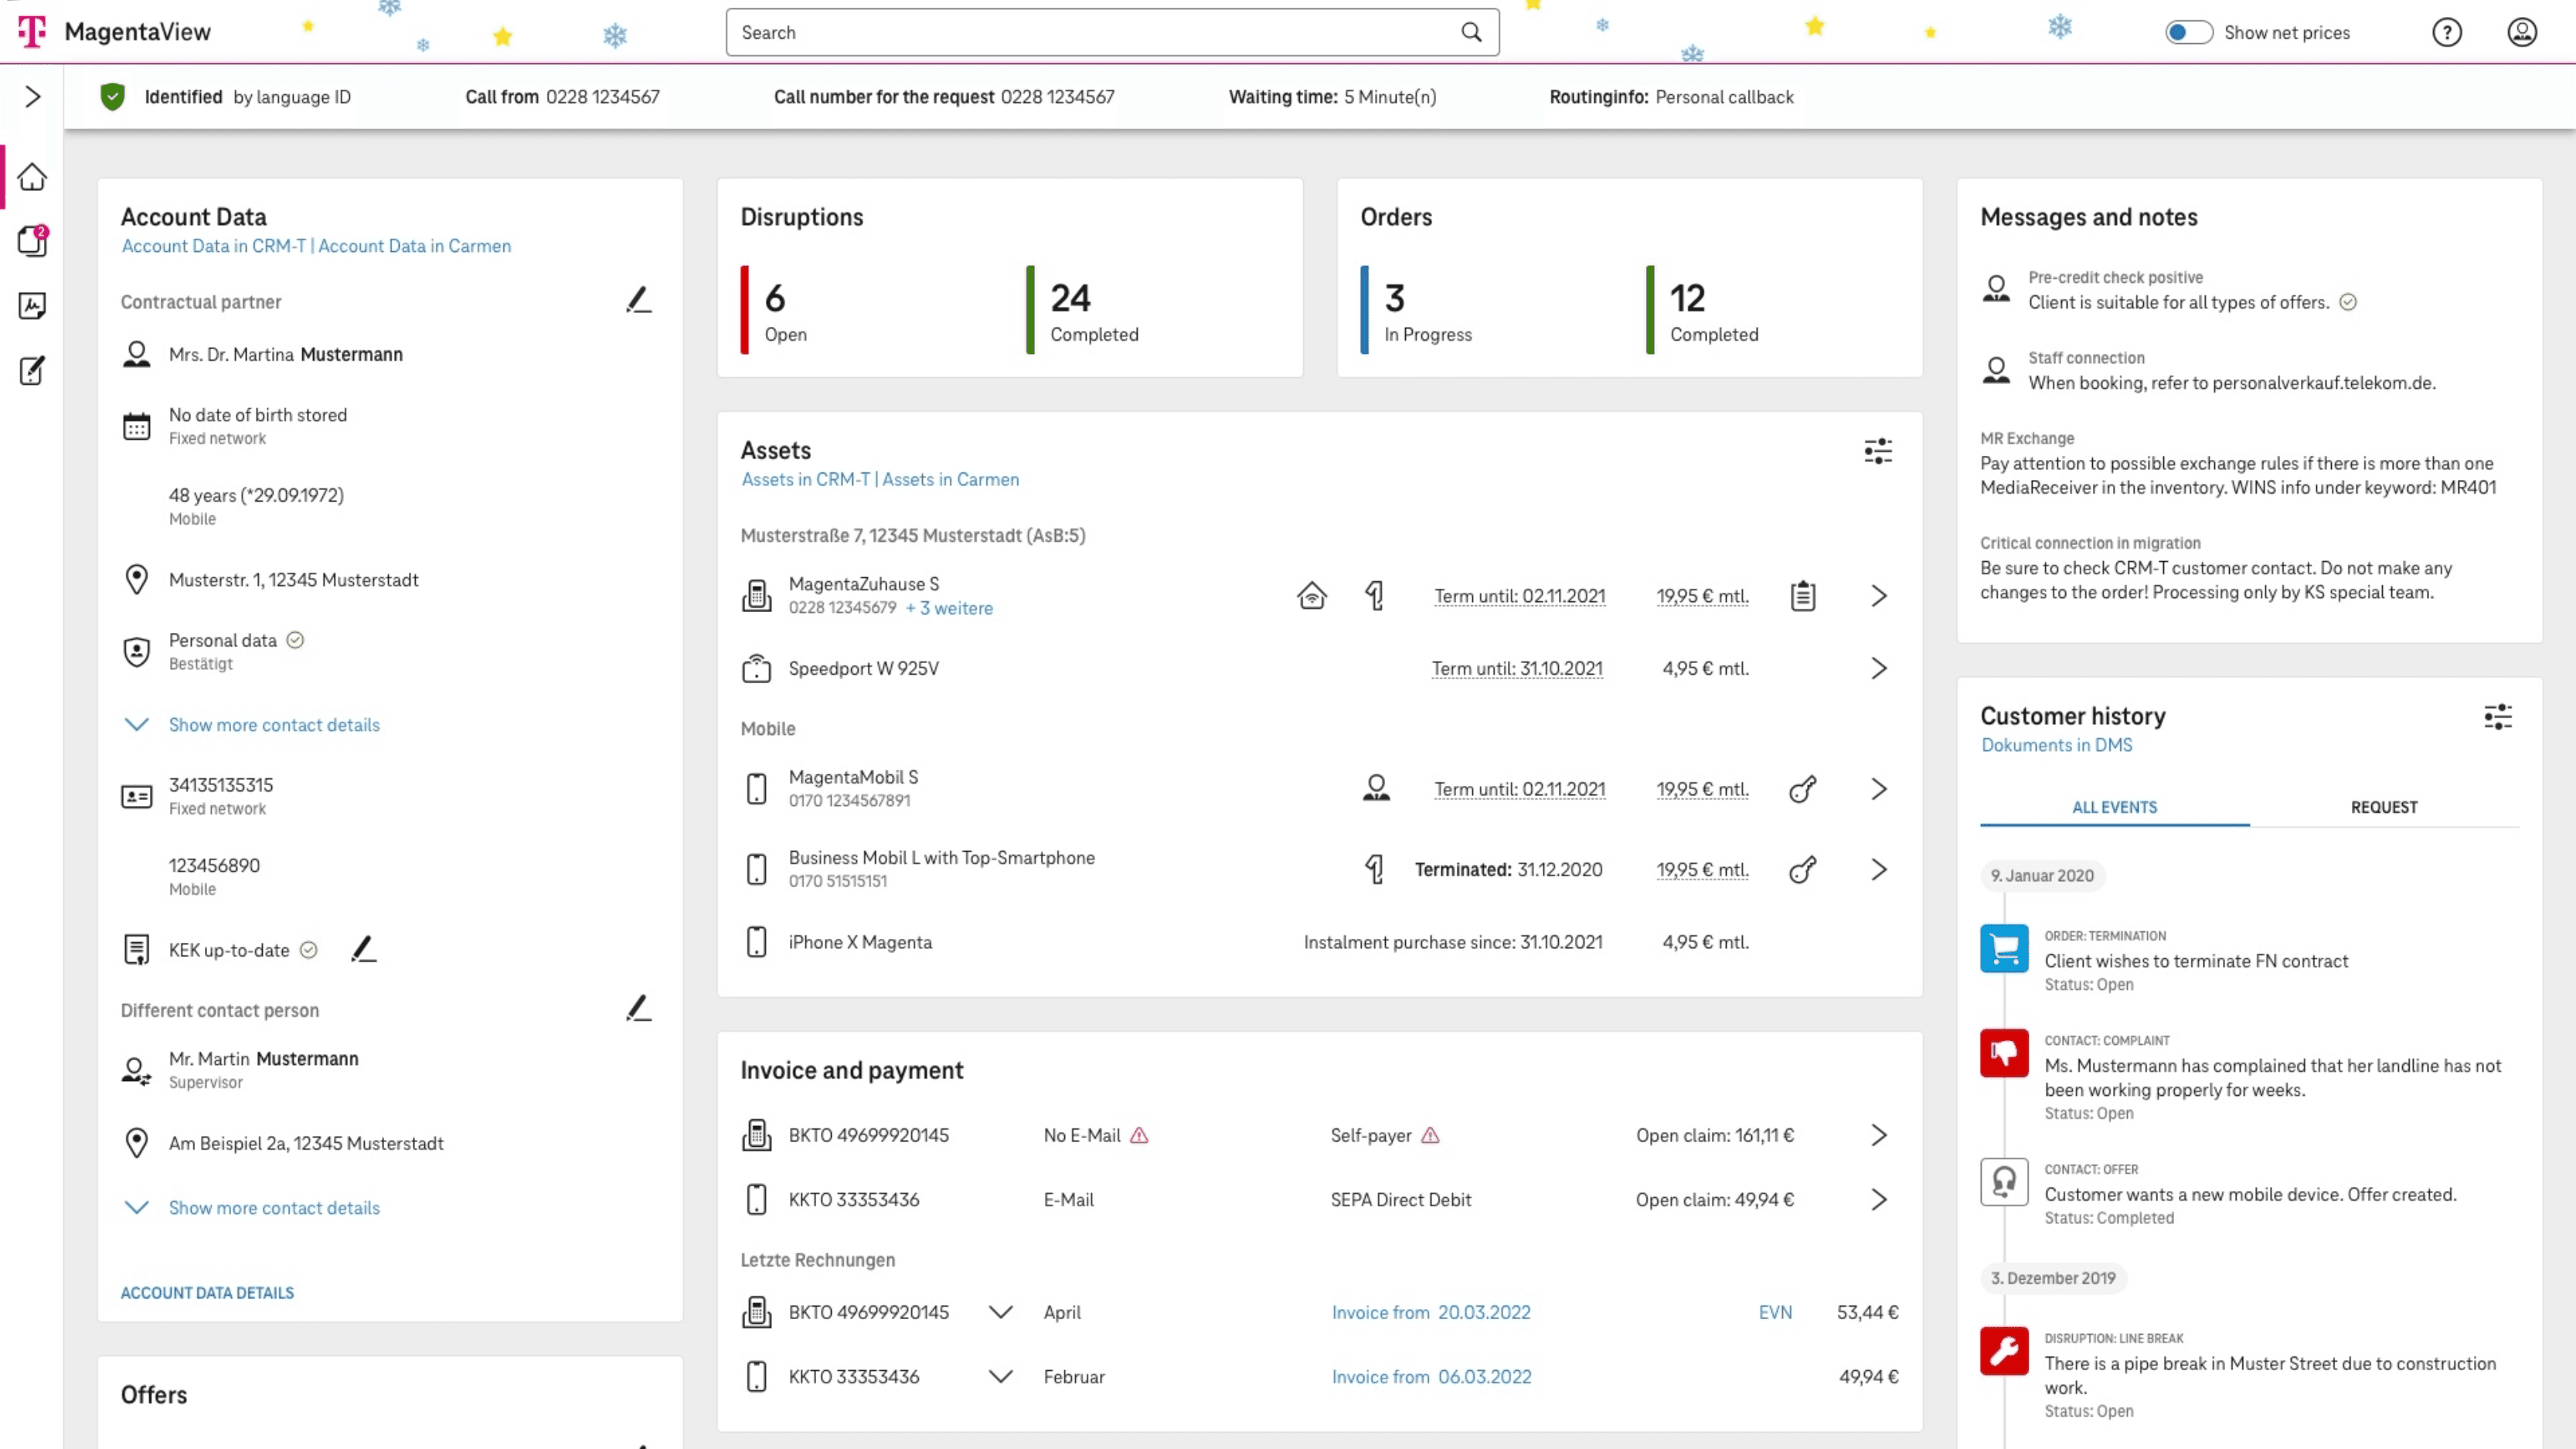Click the help question mark icon

tap(2446, 32)
